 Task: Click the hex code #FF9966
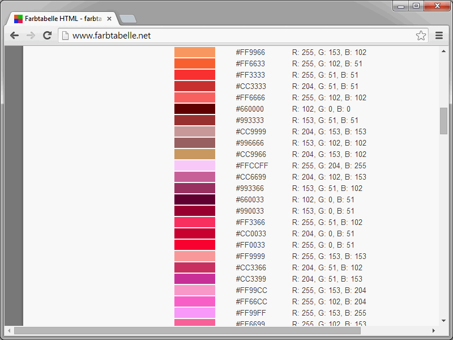tap(250, 52)
